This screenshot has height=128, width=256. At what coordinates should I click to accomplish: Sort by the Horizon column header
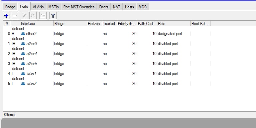pos(95,24)
